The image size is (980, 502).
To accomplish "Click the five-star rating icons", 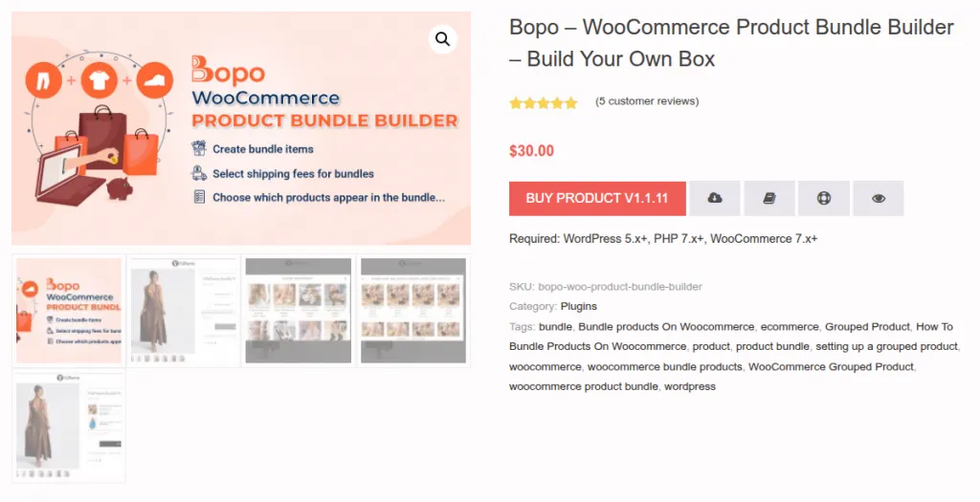I will click(544, 102).
